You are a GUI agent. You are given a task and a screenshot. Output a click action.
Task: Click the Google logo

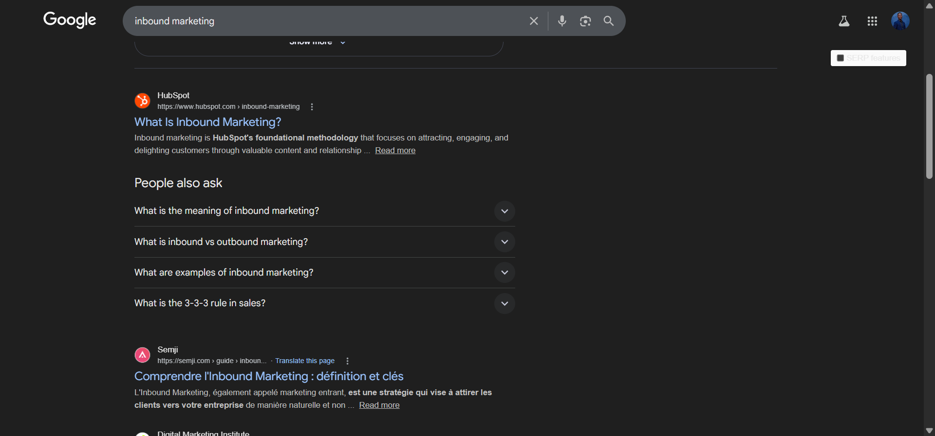click(x=70, y=20)
